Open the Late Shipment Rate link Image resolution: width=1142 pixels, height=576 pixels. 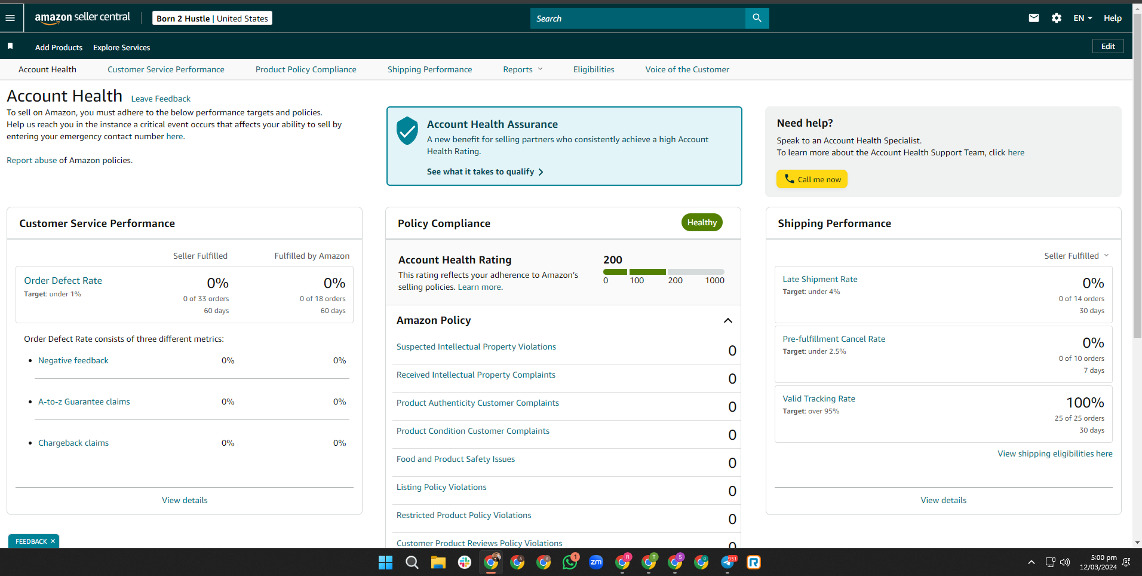[819, 279]
